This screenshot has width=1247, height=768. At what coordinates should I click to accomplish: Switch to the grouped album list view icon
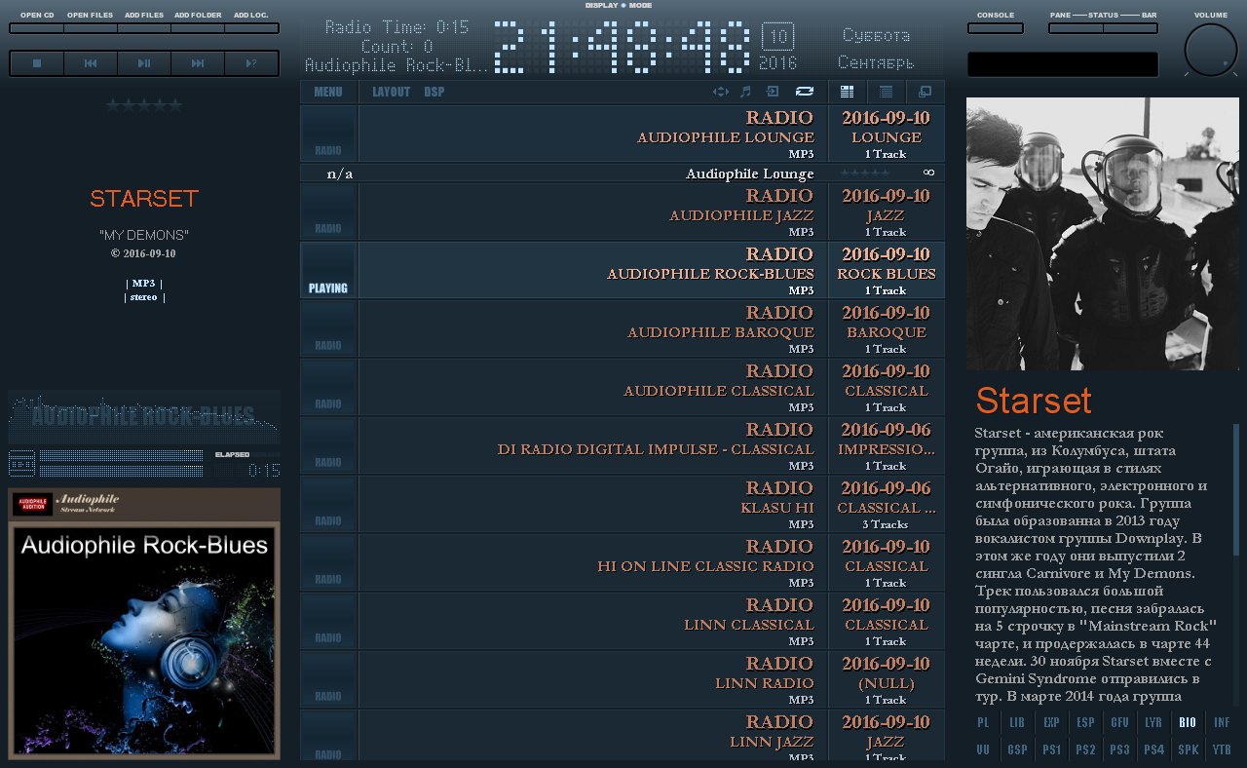pyautogui.click(x=847, y=92)
